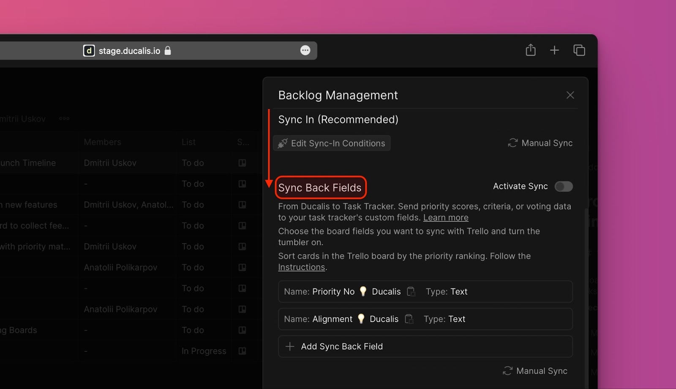The image size is (676, 389).
Task: Click Trello icon in the In Progress row
Action: point(242,351)
